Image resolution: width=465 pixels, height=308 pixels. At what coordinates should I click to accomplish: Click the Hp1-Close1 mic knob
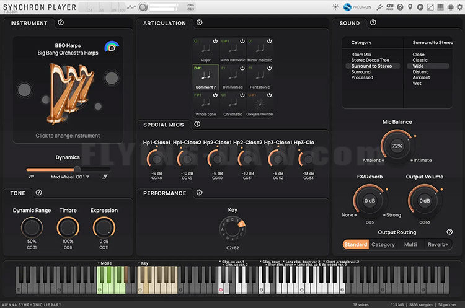click(157, 159)
